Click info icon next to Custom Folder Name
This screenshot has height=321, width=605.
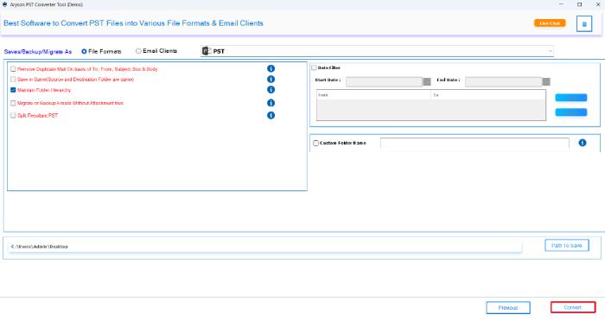[583, 143]
